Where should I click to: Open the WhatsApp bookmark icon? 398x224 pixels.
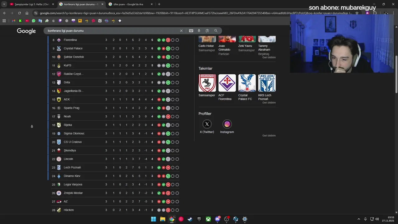click(x=34, y=21)
